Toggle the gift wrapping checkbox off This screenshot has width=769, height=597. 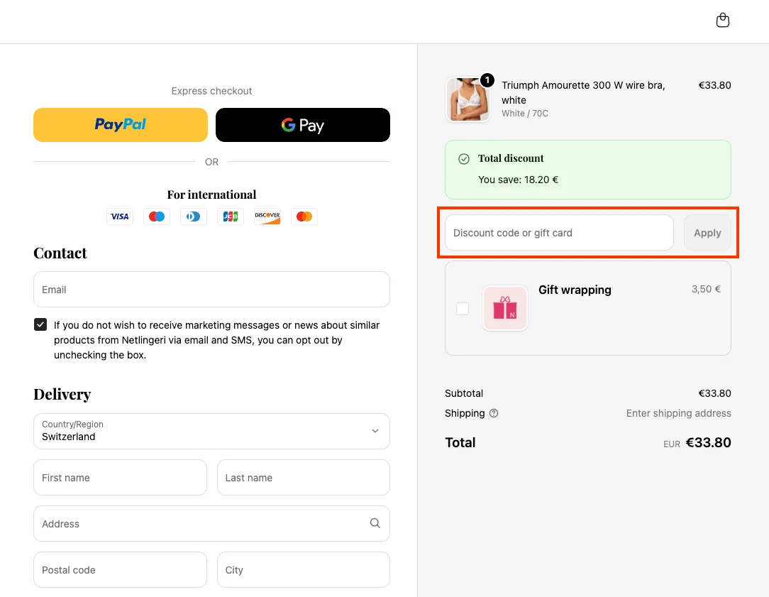point(463,309)
